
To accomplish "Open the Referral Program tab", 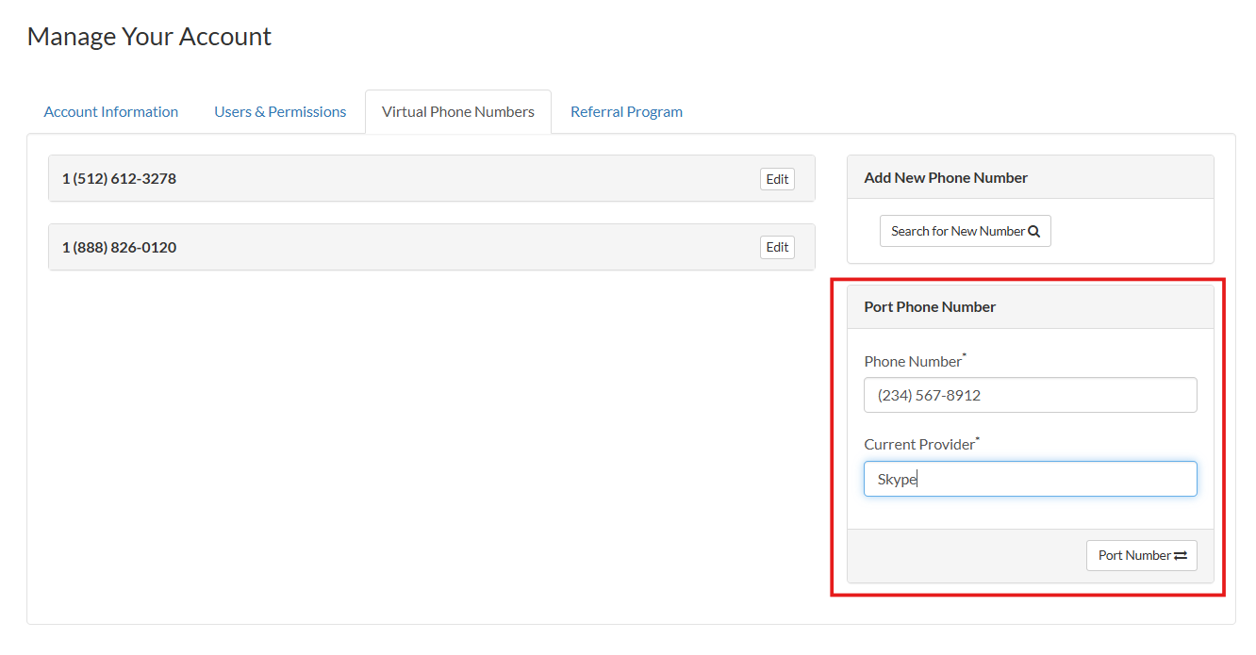I will 626,111.
